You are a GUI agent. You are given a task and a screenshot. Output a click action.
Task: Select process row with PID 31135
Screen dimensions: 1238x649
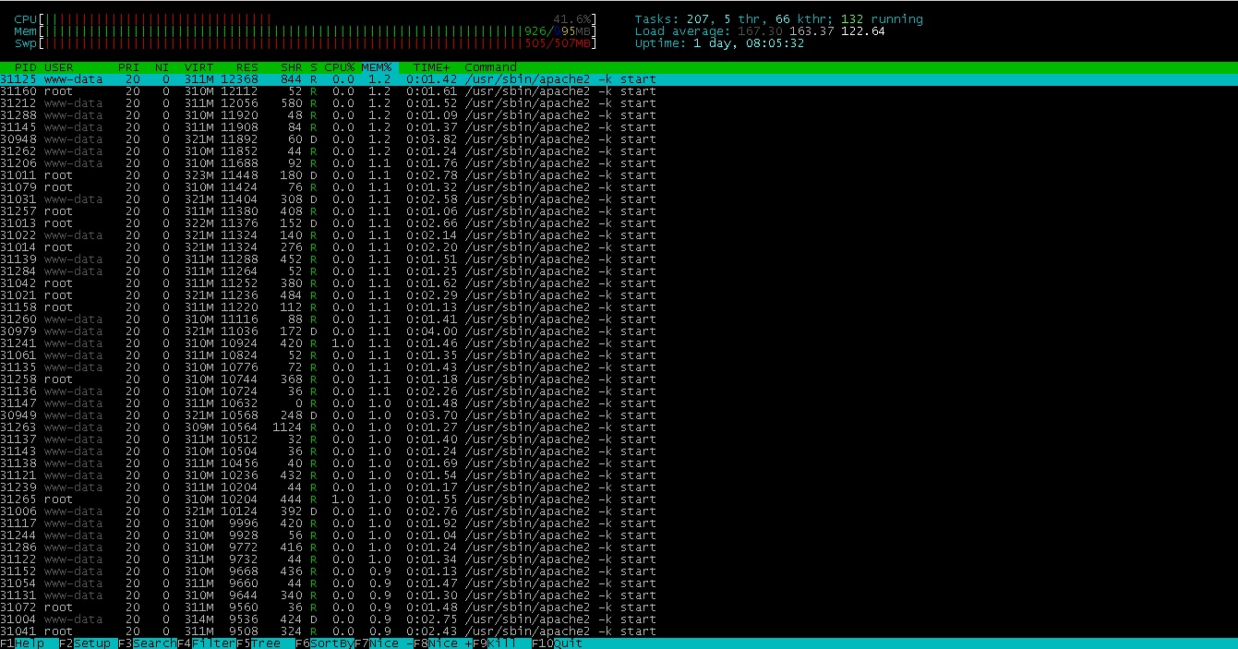click(x=619, y=367)
